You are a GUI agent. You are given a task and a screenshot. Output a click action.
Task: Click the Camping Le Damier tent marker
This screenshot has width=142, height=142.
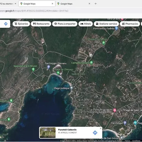[x=104, y=43]
